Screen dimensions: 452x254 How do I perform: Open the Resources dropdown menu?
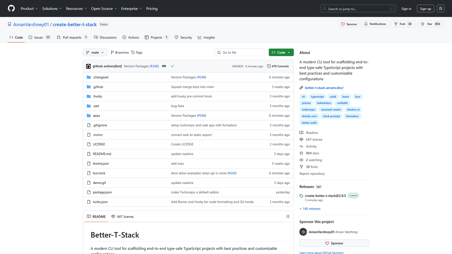(x=77, y=9)
